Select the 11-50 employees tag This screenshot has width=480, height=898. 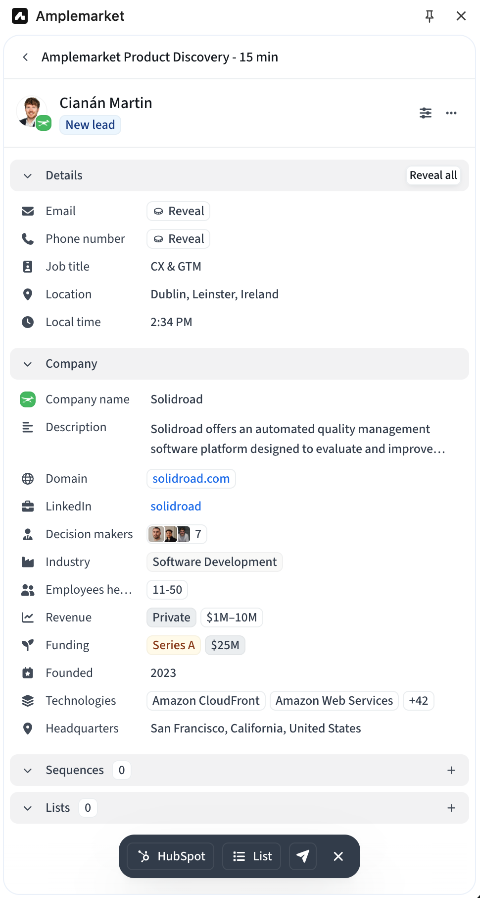point(167,590)
